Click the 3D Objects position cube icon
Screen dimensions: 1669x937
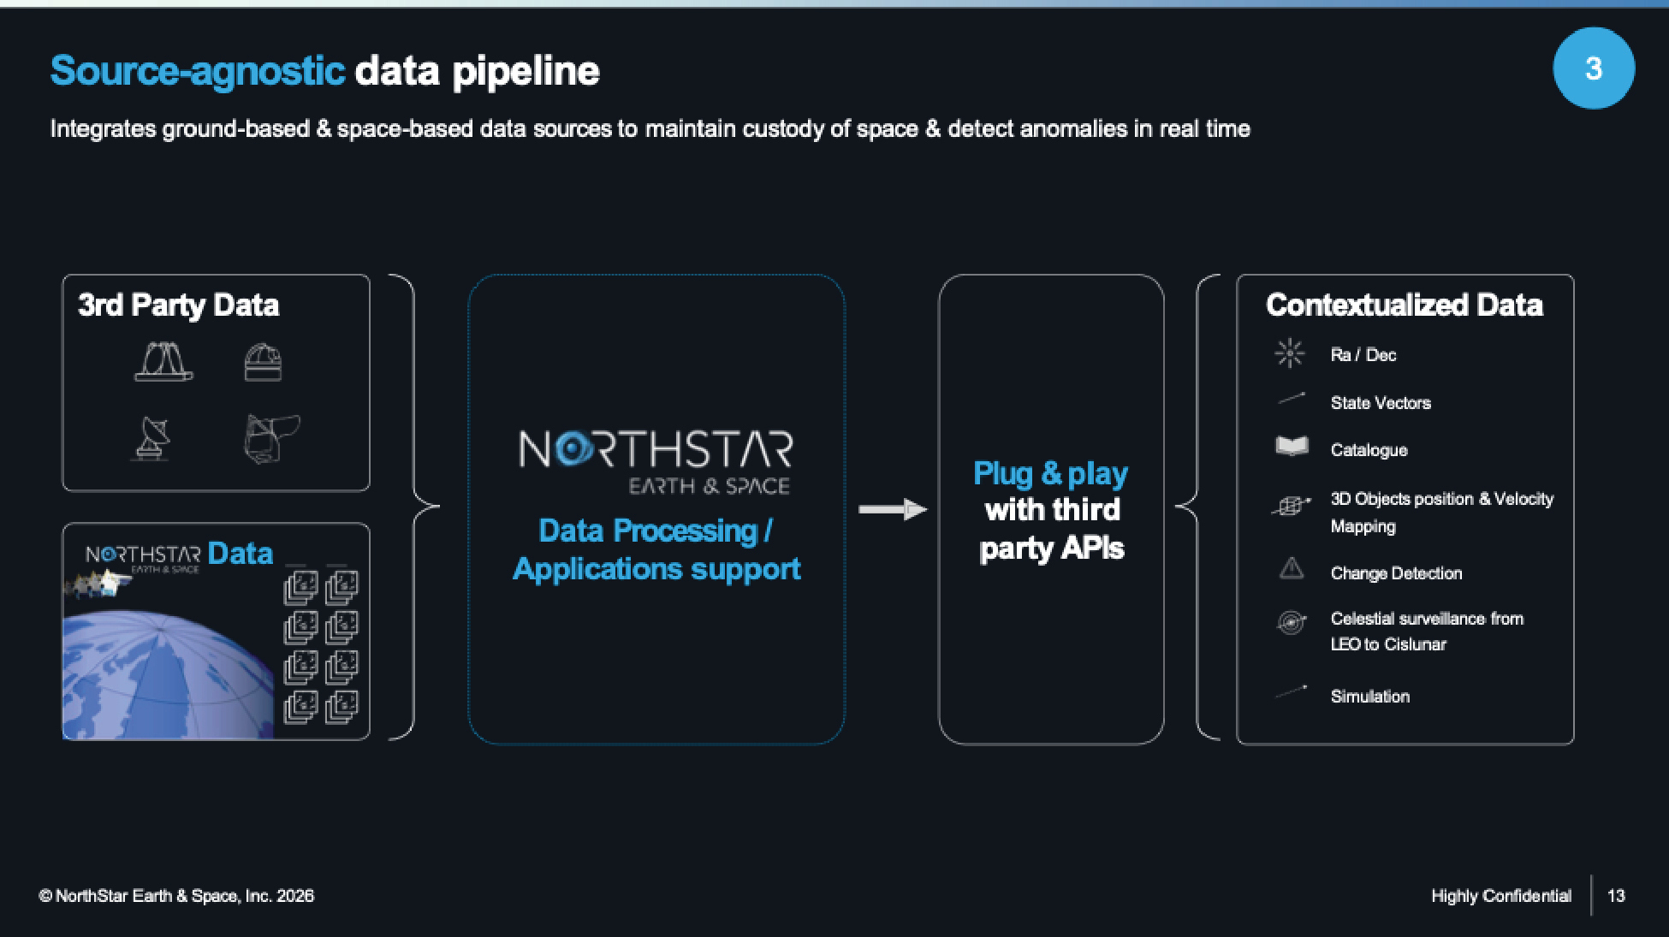(x=1291, y=506)
